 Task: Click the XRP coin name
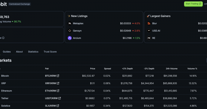(x=3, y=83)
